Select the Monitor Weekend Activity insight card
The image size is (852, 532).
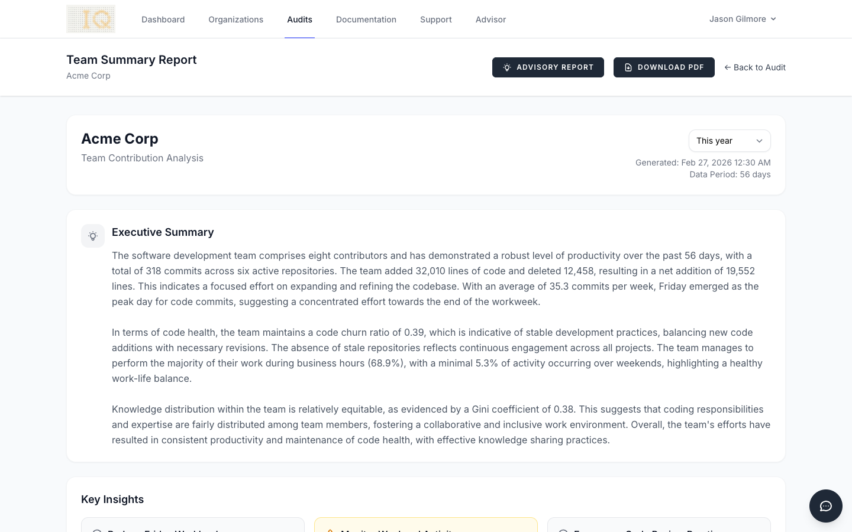coord(426,529)
